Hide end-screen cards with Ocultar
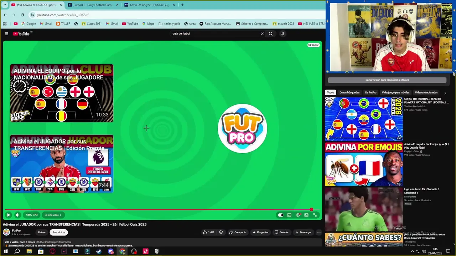The image size is (456, 256). (x=314, y=45)
